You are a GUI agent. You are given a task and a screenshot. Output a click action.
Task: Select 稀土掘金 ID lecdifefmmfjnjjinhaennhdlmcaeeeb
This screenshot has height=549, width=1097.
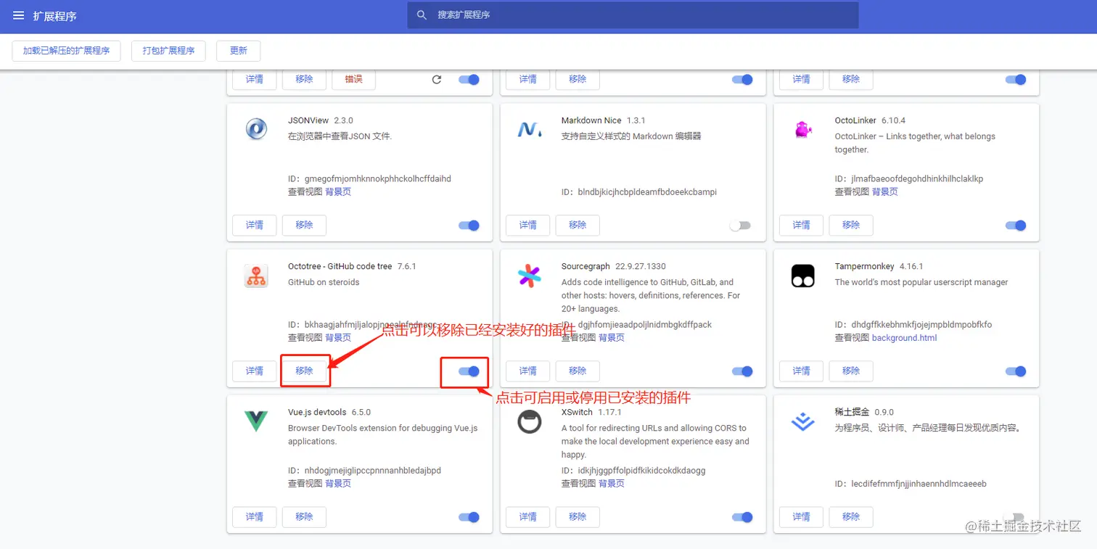pos(919,484)
